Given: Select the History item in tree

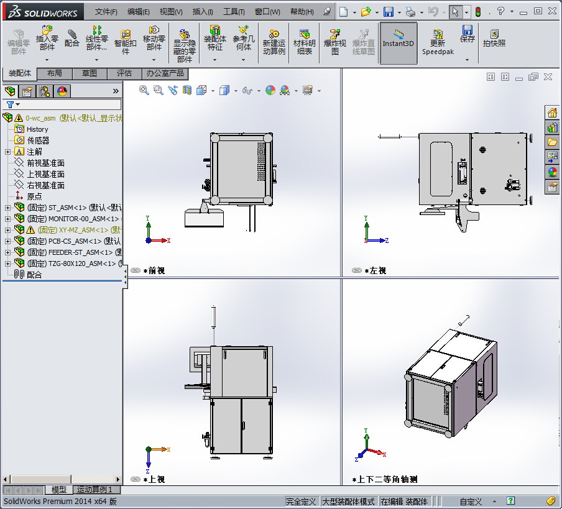Looking at the screenshot, I should click(x=37, y=129).
